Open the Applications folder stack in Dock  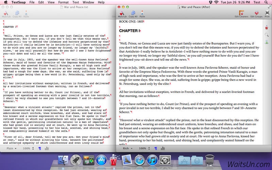click(184, 160)
